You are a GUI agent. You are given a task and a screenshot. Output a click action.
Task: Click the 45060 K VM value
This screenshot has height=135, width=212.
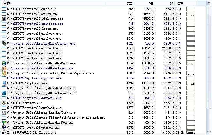click(x=148, y=132)
